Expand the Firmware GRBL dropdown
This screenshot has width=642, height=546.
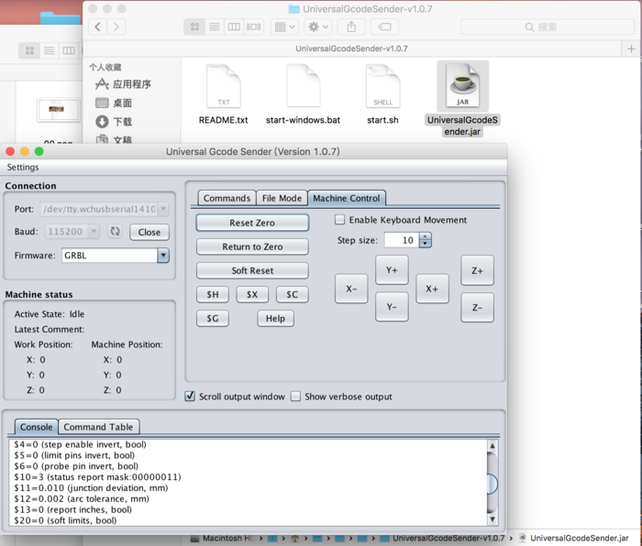pyautogui.click(x=163, y=256)
